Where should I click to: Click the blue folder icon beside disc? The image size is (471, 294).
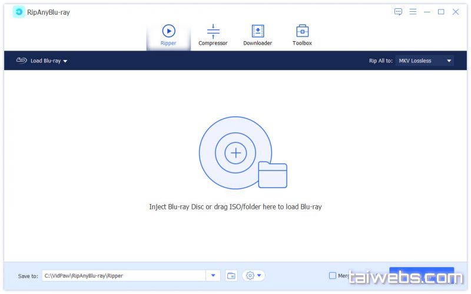point(273,175)
